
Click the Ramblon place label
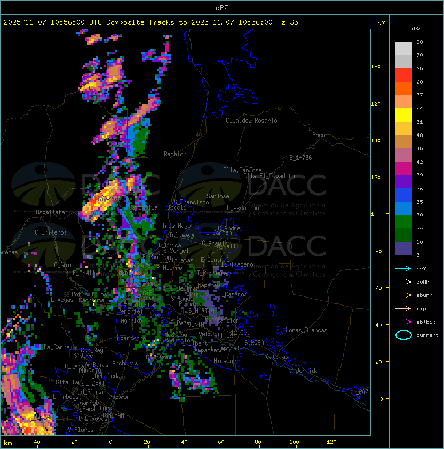click(x=175, y=154)
